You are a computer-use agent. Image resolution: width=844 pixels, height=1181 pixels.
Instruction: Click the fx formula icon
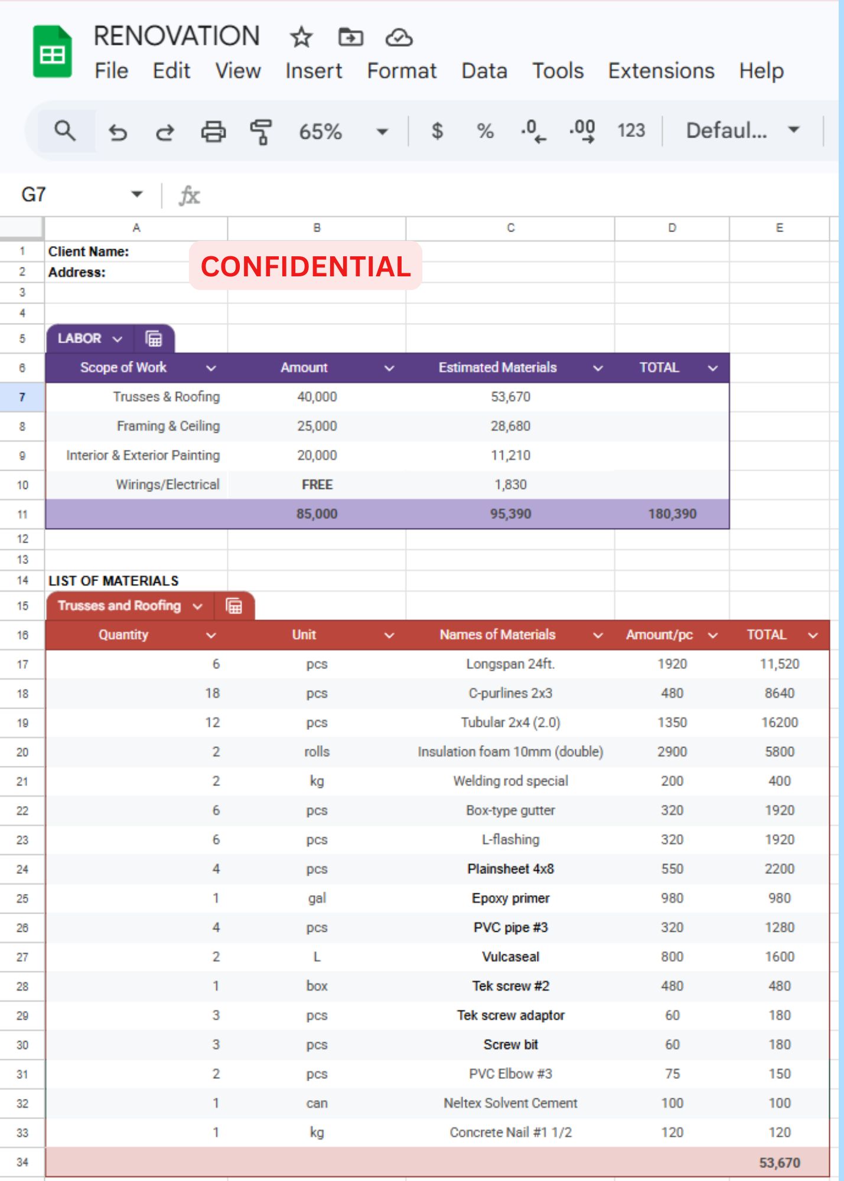pos(190,195)
